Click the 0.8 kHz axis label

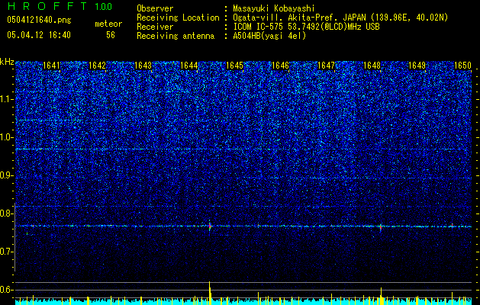click(x=6, y=213)
